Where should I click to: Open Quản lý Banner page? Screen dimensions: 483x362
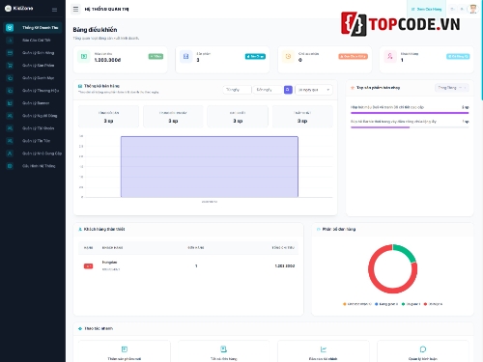[33, 103]
